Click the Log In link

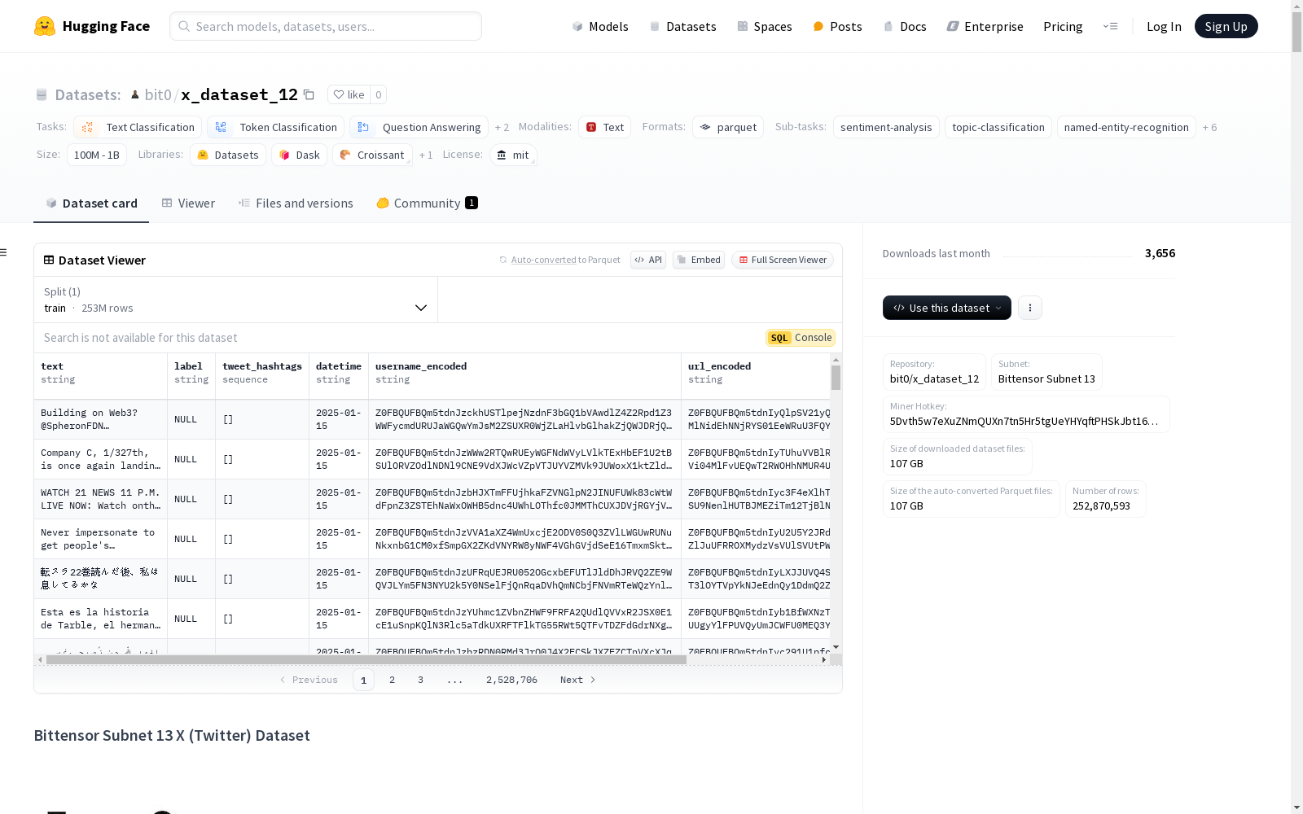(1164, 26)
